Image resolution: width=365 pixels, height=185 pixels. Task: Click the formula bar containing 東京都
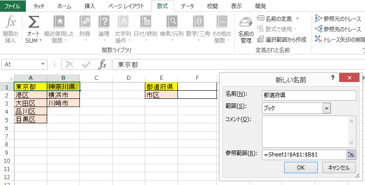(239, 64)
